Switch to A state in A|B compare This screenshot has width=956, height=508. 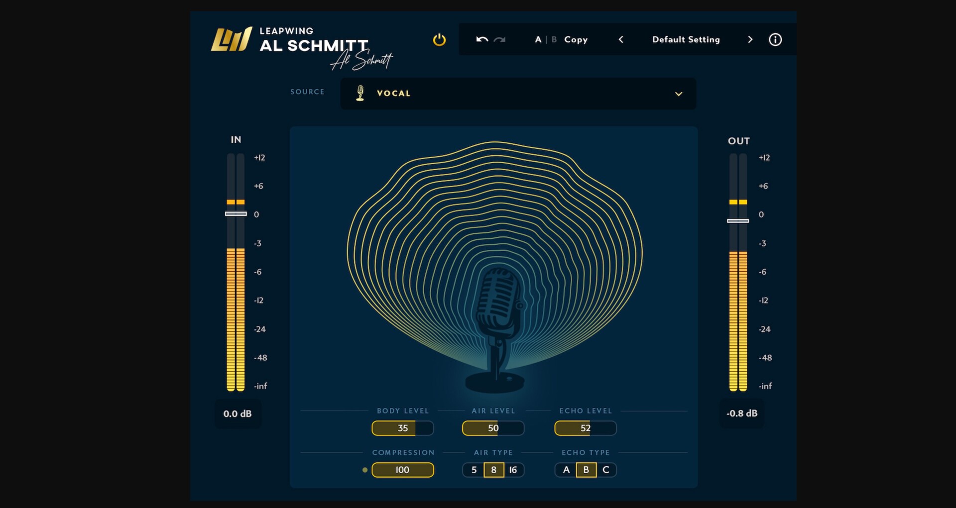[x=538, y=39]
